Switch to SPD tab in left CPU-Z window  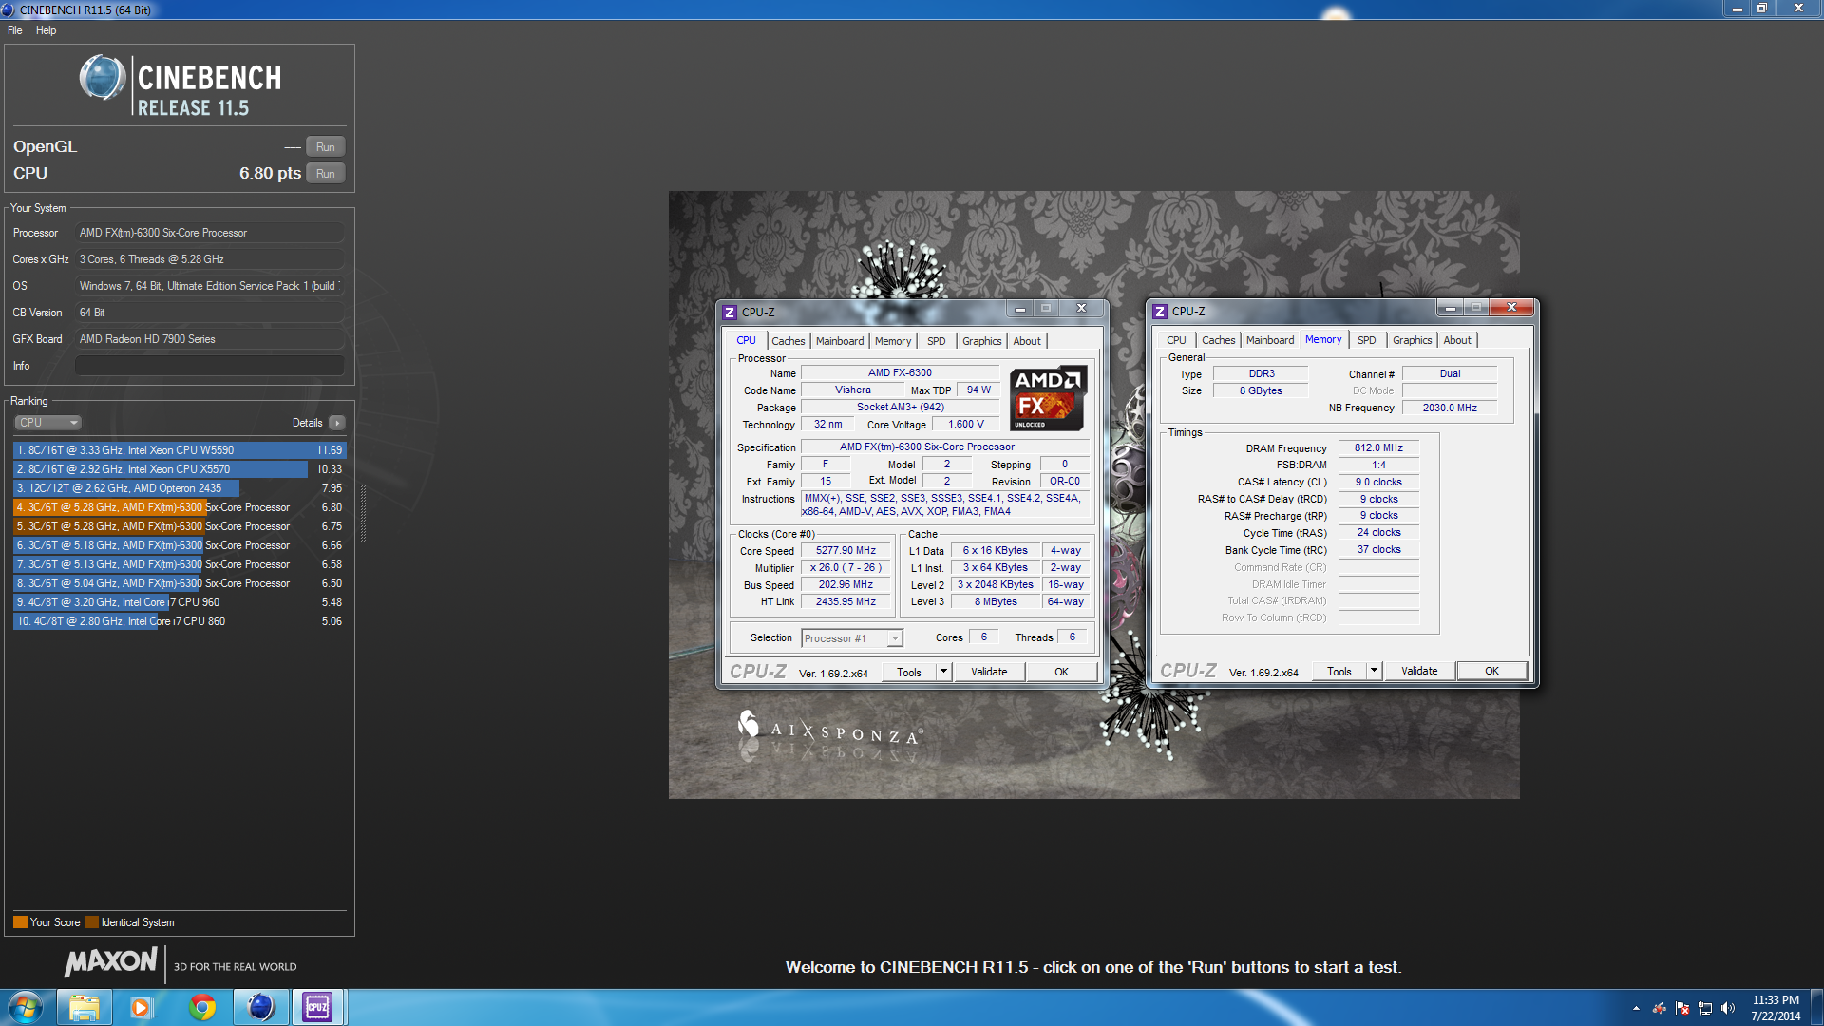coord(937,341)
